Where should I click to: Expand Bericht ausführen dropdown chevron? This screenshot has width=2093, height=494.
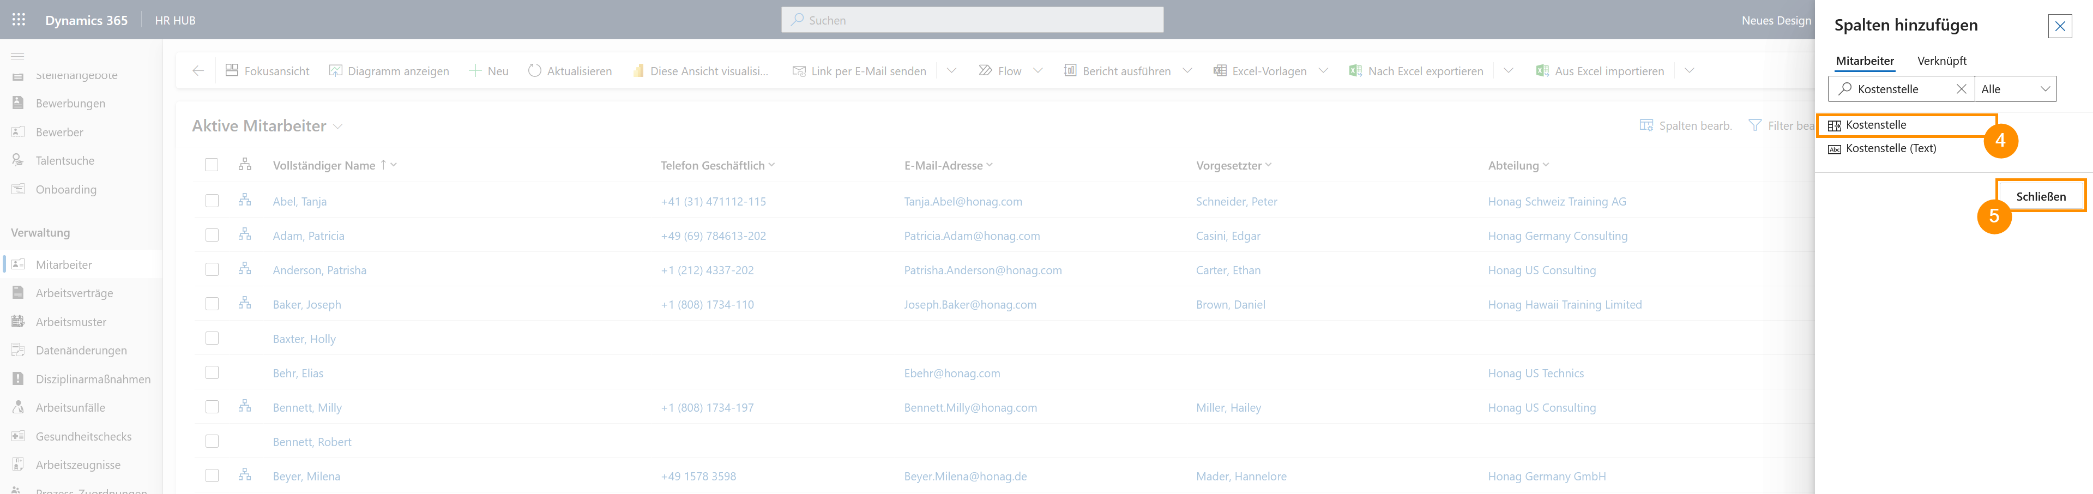pos(1187,71)
